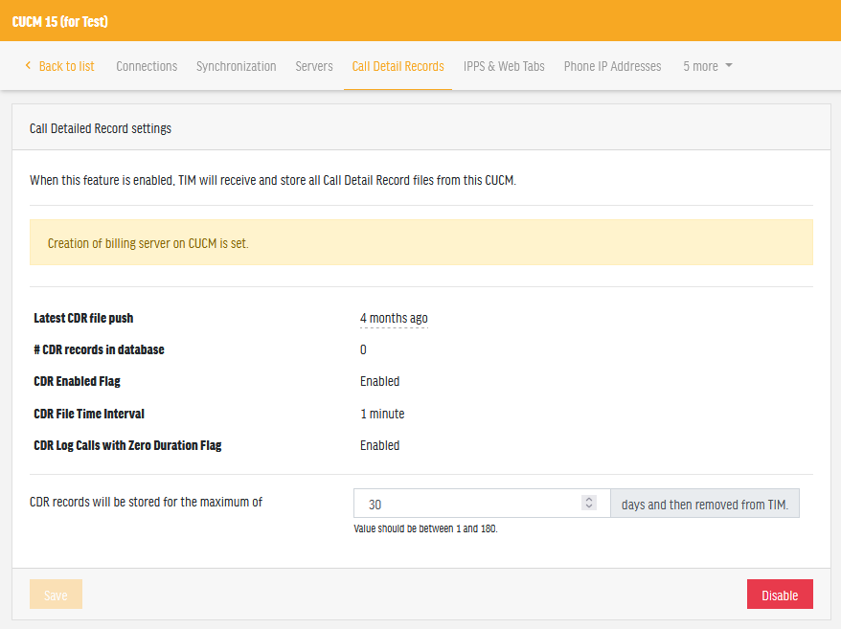Image resolution: width=841 pixels, height=629 pixels.
Task: Click 'CUCM 15 (for Test)' header title
Action: (x=60, y=21)
